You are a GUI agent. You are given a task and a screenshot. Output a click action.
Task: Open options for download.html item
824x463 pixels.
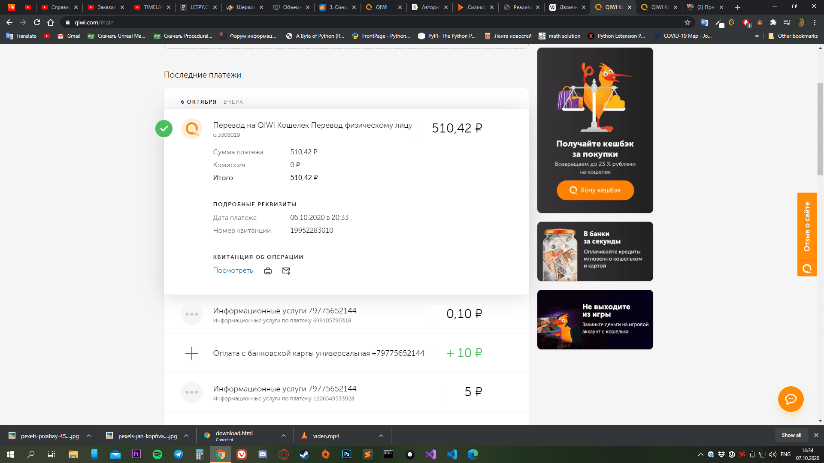tap(284, 436)
